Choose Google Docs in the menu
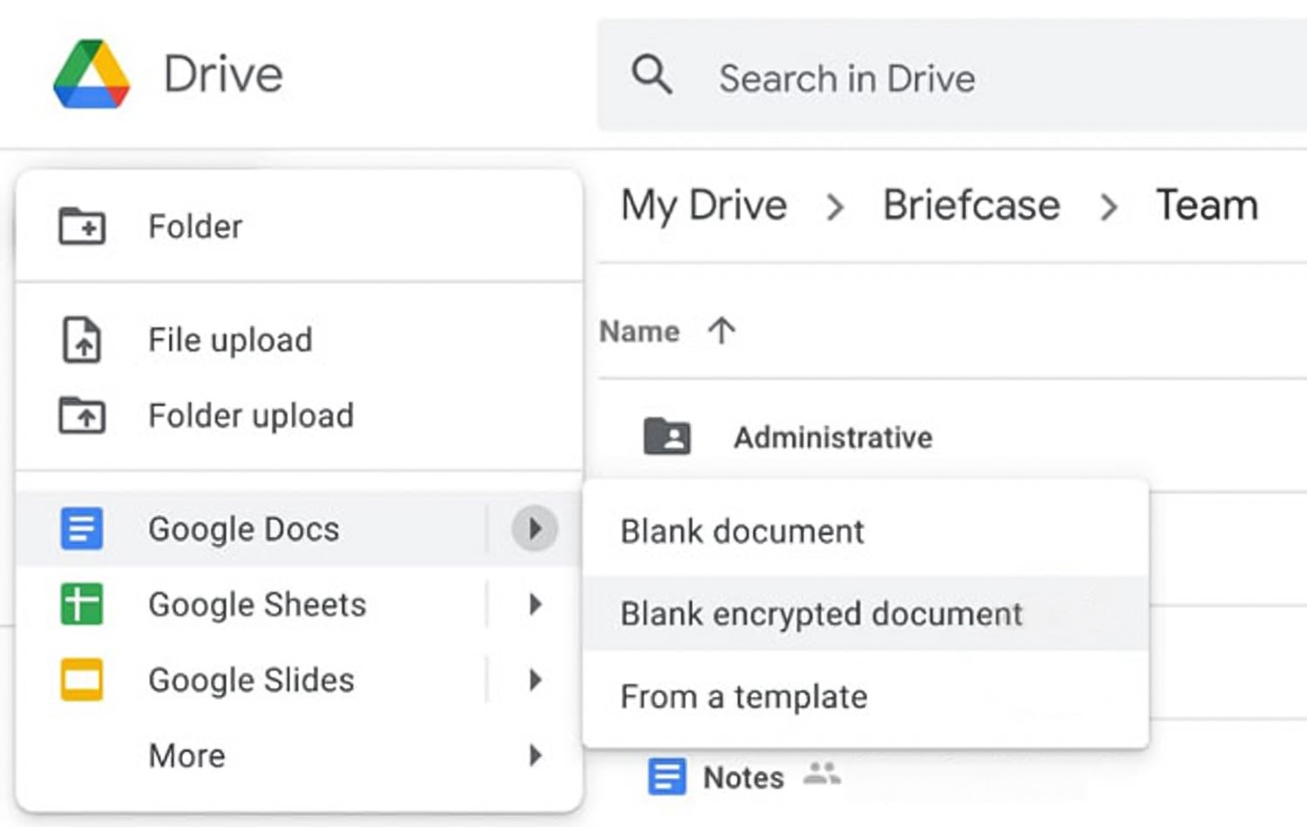This screenshot has width=1307, height=827. coord(299,529)
